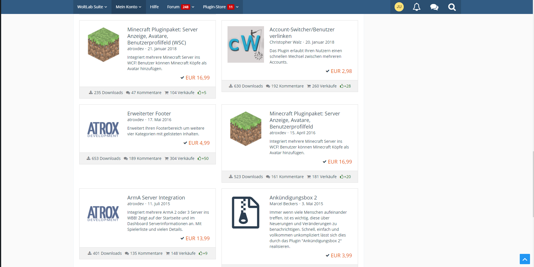
Task: Click author Christopher Walz link
Action: (285, 42)
